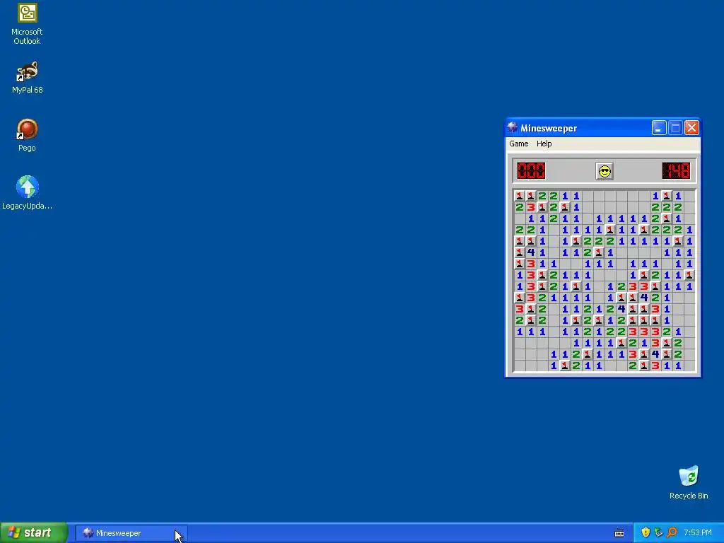
Task: Close the Minesweeper window
Action: point(691,127)
